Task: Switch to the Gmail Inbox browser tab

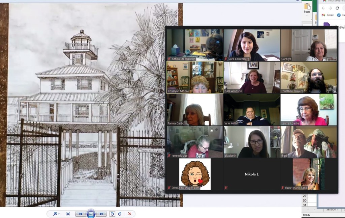Action: 334,1
